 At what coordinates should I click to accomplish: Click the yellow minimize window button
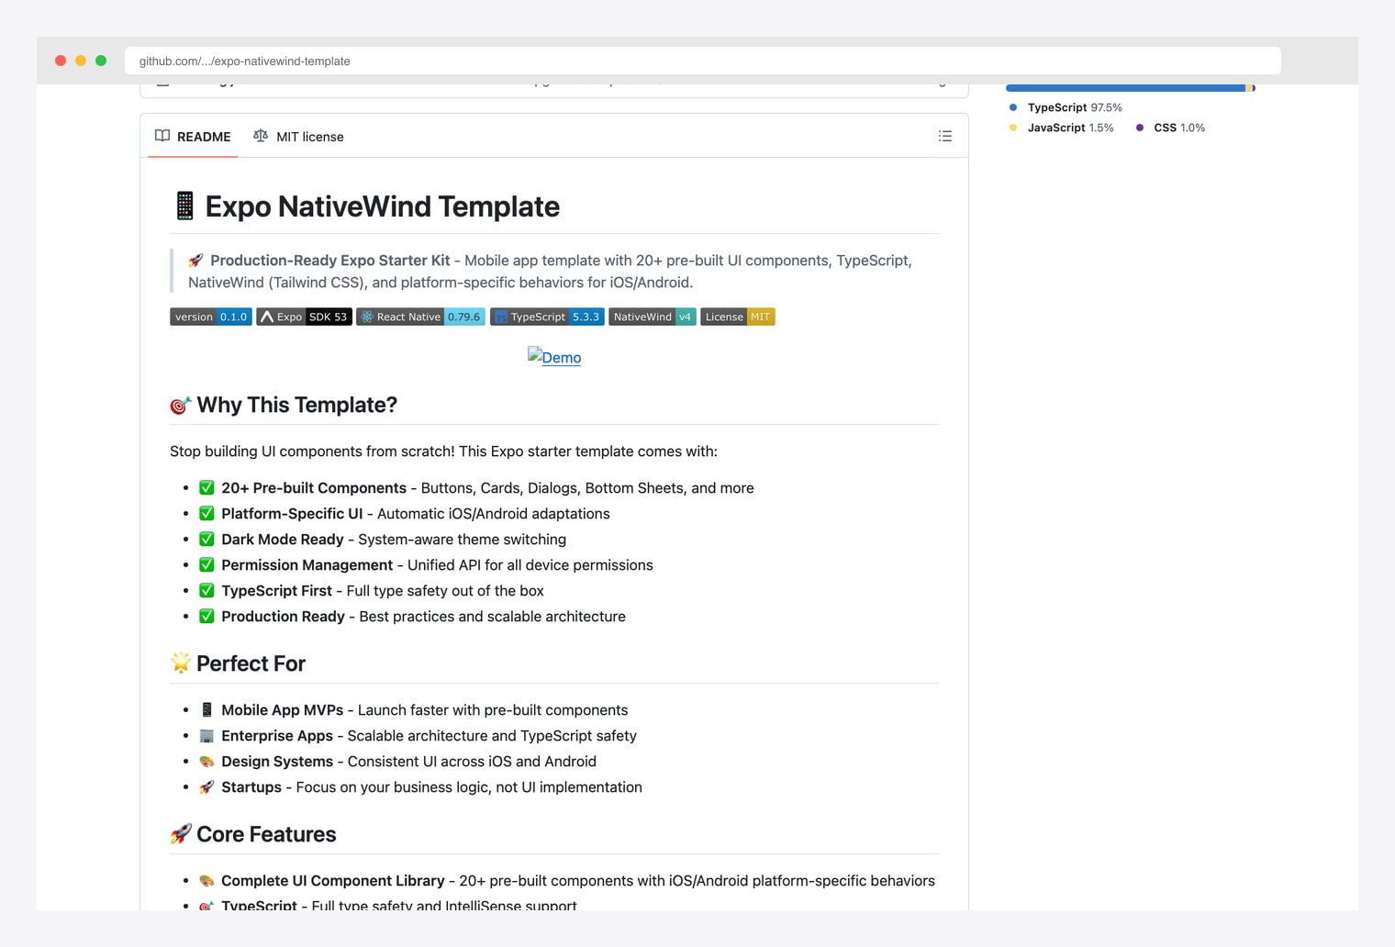tap(81, 61)
